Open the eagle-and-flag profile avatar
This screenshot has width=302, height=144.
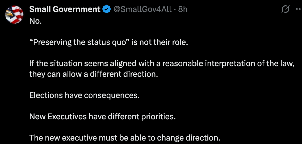14,14
